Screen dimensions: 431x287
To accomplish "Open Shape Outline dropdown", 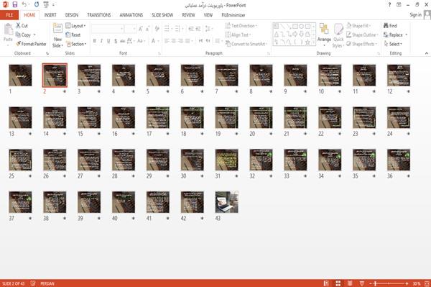I will 362,35.
